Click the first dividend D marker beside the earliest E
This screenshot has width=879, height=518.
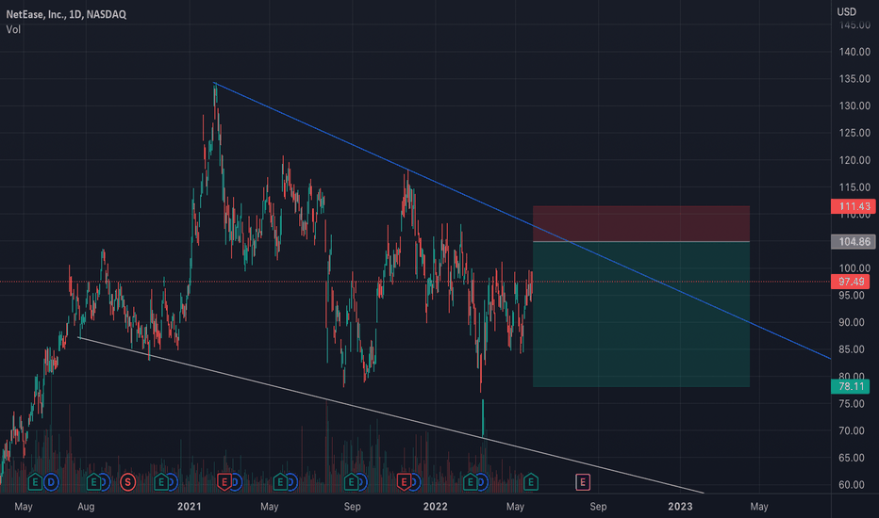coord(51,481)
